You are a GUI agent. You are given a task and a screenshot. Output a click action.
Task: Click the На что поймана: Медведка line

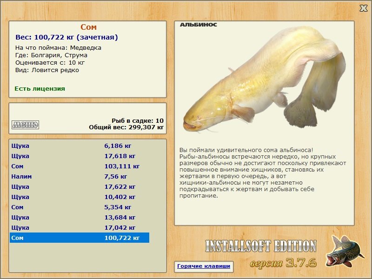pos(58,48)
